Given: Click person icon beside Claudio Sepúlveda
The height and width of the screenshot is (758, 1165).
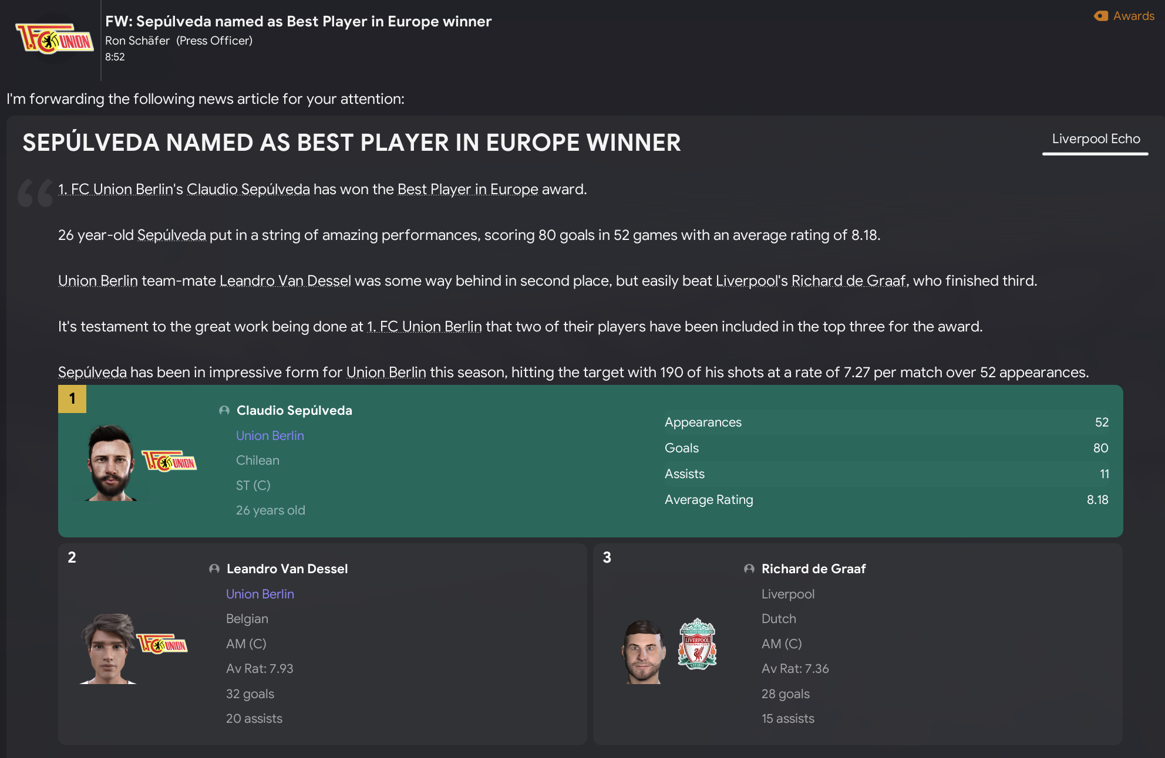Looking at the screenshot, I should click(x=224, y=410).
